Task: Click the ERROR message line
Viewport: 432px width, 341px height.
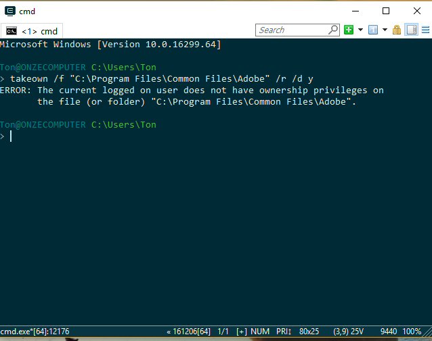Action: 192,90
